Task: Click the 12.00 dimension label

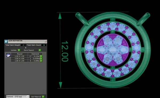Action: click(65, 51)
